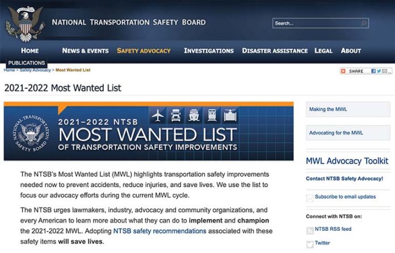
Task: Click the NTSB eagle seal logo
Action: pyautogui.click(x=26, y=24)
